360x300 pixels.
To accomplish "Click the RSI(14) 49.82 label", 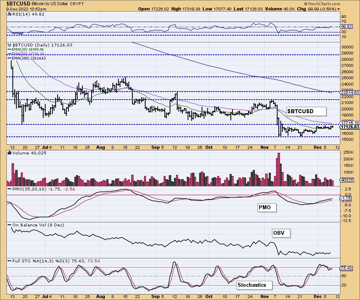I will pos(28,14).
